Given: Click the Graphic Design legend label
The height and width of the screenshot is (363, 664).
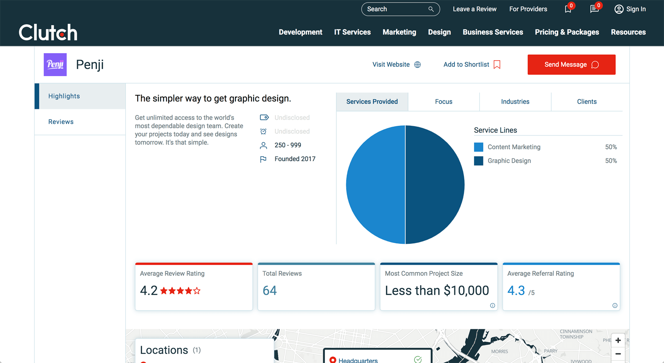Looking at the screenshot, I should pos(509,161).
